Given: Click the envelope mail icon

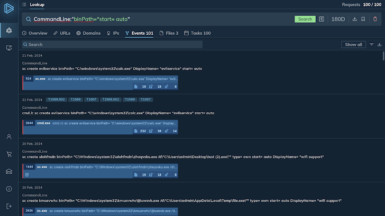Looking at the screenshot, I should (x=9, y=171).
